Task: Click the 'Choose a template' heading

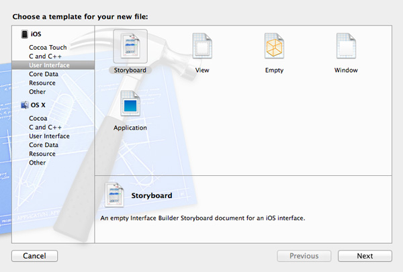Action: [x=80, y=17]
